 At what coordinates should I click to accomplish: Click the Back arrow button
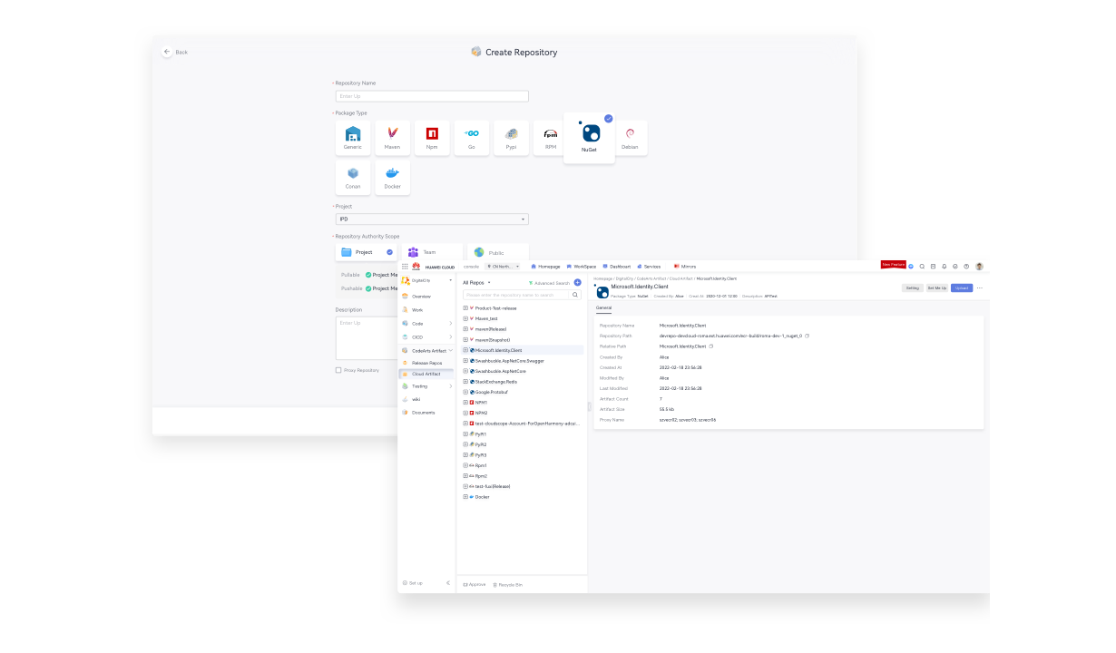167,52
